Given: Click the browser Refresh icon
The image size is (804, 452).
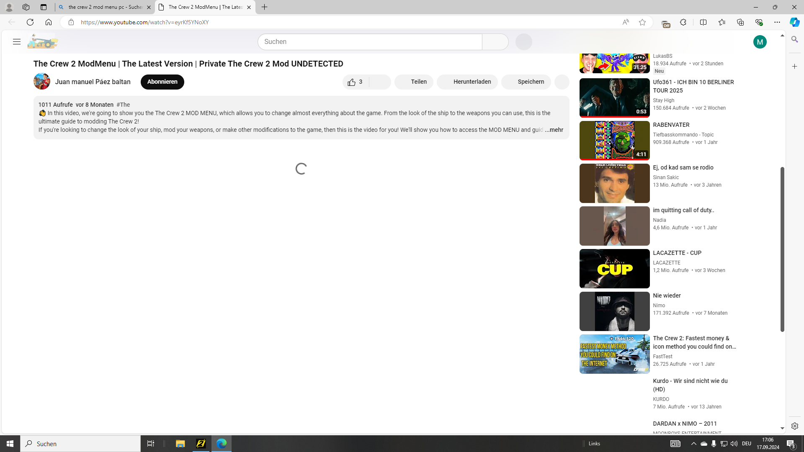Looking at the screenshot, I should pos(30,22).
